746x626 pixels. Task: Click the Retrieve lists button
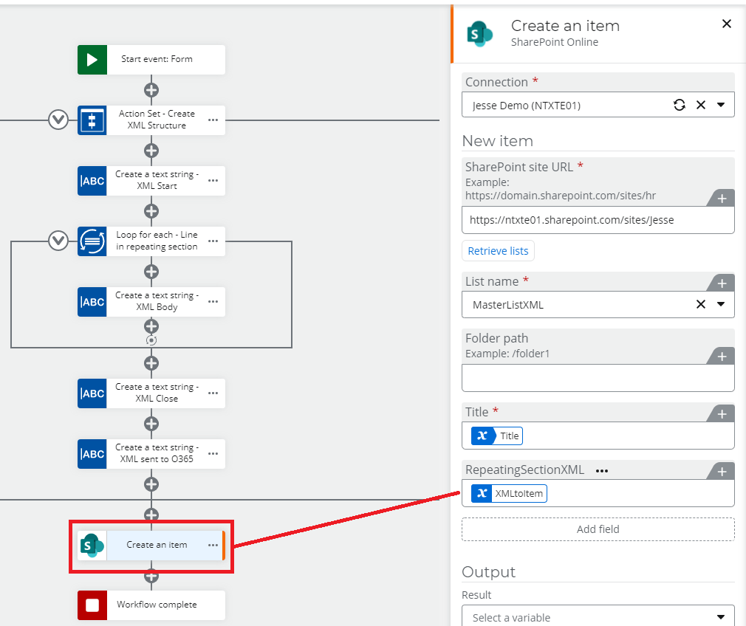pyautogui.click(x=499, y=251)
